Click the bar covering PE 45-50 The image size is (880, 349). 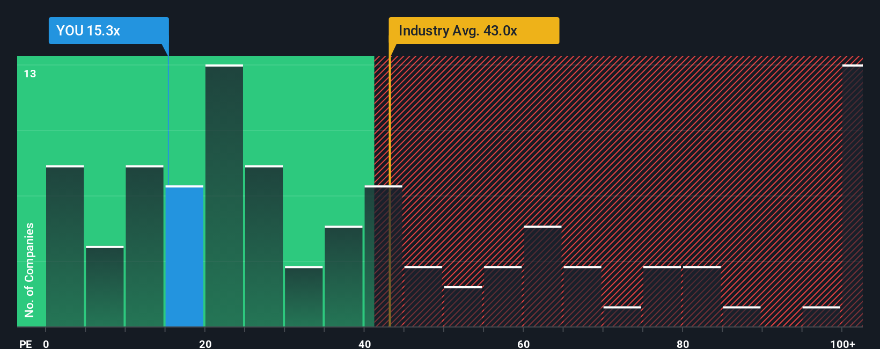click(423, 296)
